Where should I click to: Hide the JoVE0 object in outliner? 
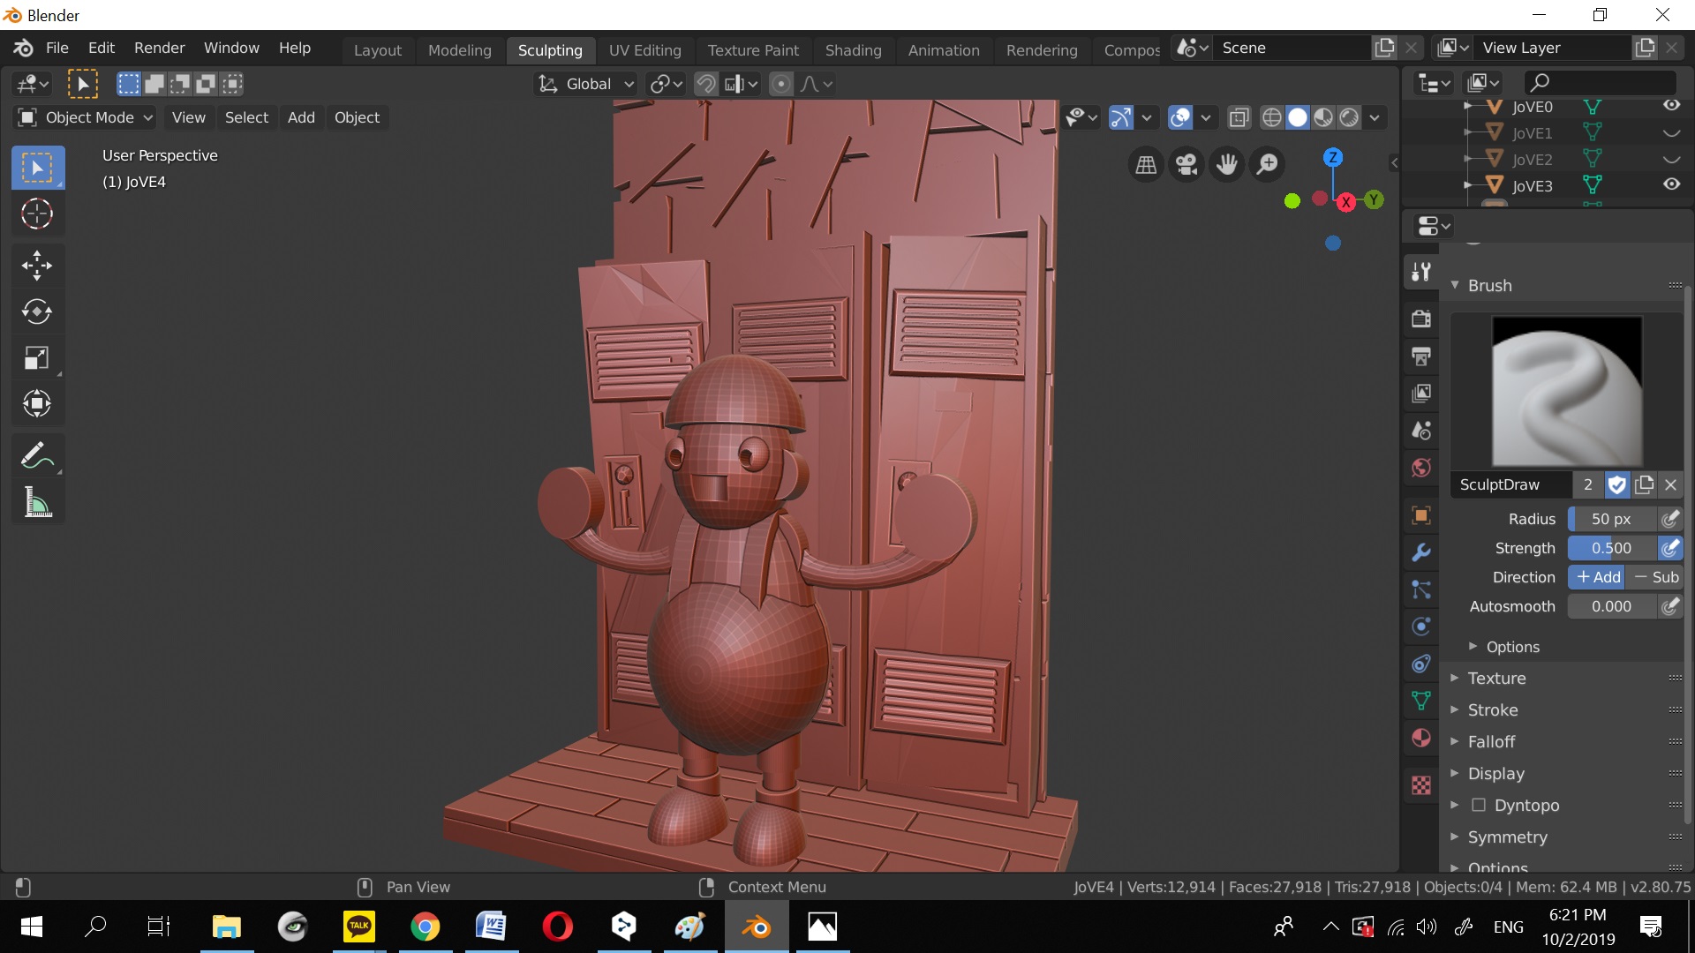1671,106
